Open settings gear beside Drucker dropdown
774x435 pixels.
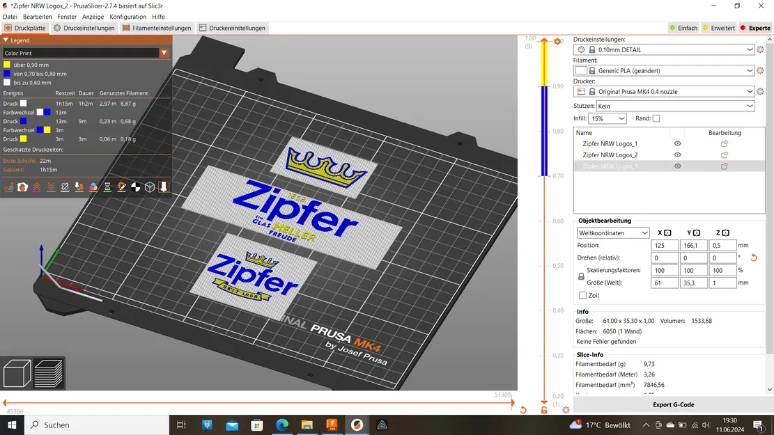click(760, 92)
